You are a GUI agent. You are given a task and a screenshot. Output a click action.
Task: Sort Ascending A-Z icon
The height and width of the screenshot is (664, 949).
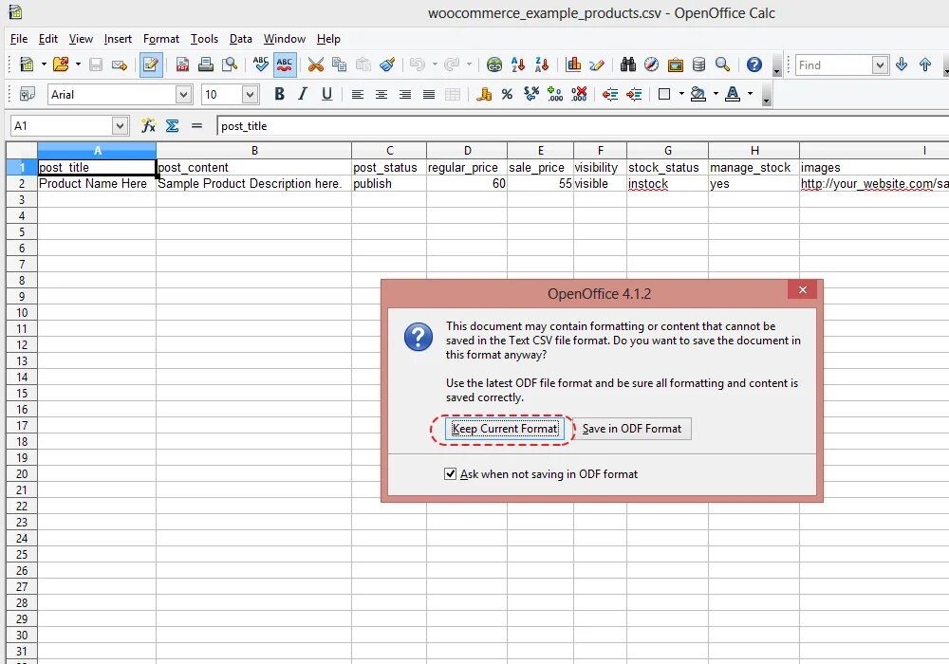[x=518, y=65]
